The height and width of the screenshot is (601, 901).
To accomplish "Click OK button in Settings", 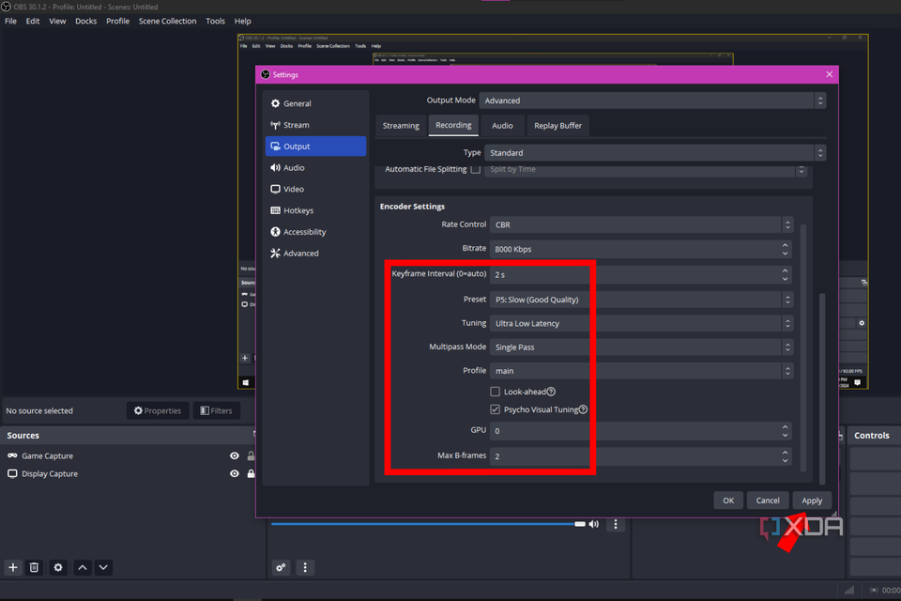I will pos(728,501).
